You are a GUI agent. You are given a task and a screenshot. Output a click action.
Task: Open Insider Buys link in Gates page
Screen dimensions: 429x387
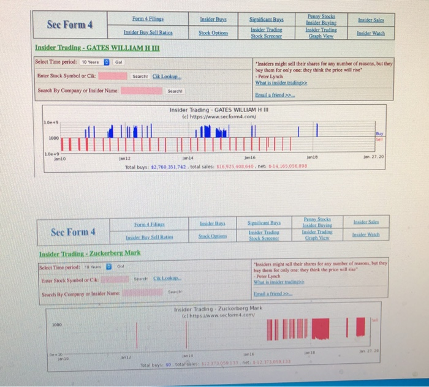tap(213, 20)
